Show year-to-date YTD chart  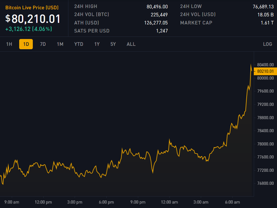click(x=79, y=44)
